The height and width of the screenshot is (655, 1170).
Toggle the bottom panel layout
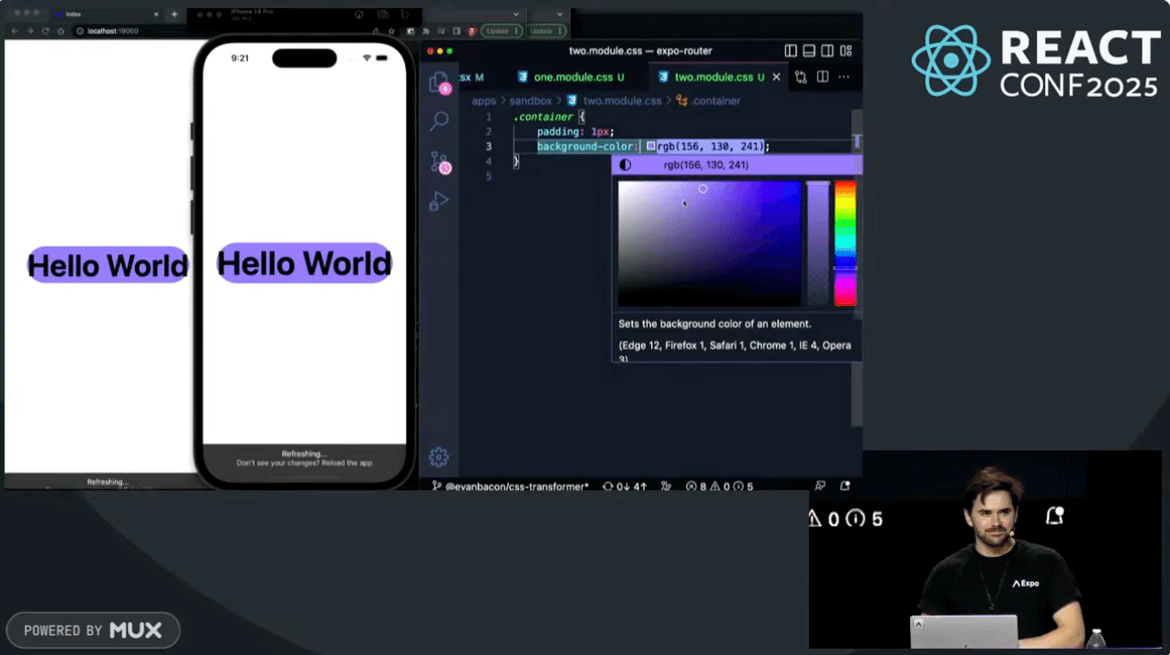click(x=809, y=51)
